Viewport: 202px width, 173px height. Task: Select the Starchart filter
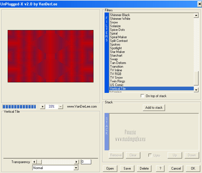pos(151,55)
